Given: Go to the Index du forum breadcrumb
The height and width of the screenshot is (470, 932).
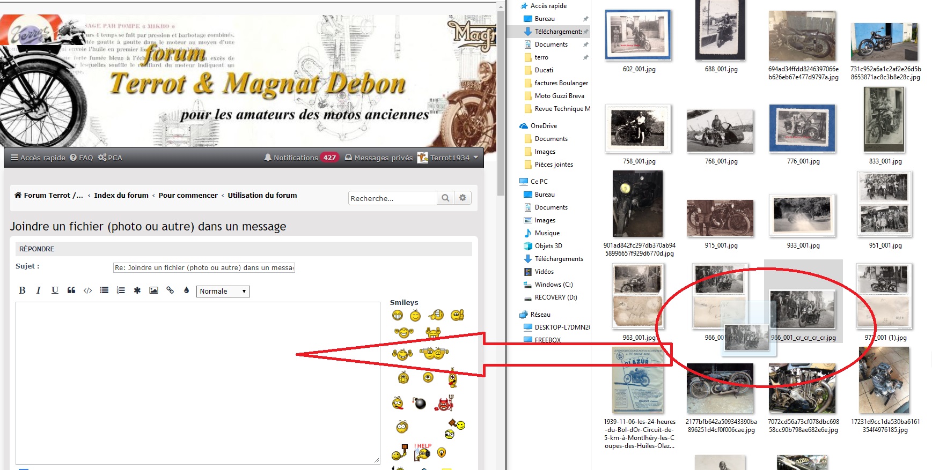Looking at the screenshot, I should tap(121, 195).
